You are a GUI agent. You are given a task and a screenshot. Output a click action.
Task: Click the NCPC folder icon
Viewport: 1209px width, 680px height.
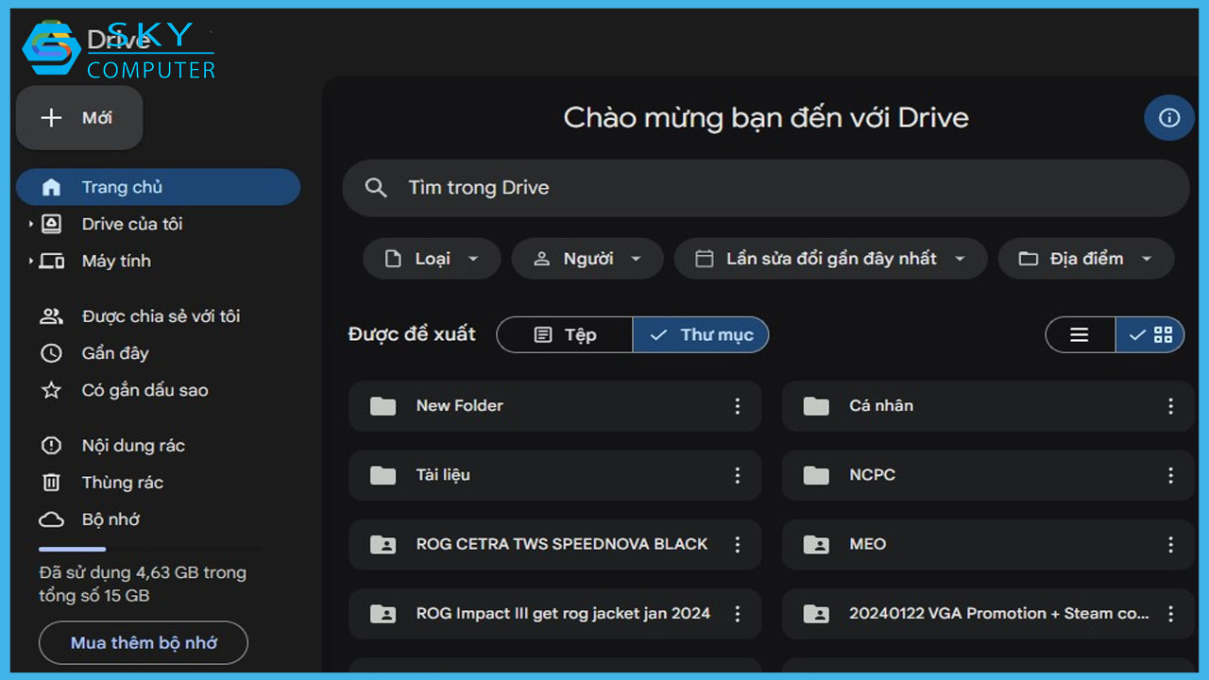click(x=816, y=475)
